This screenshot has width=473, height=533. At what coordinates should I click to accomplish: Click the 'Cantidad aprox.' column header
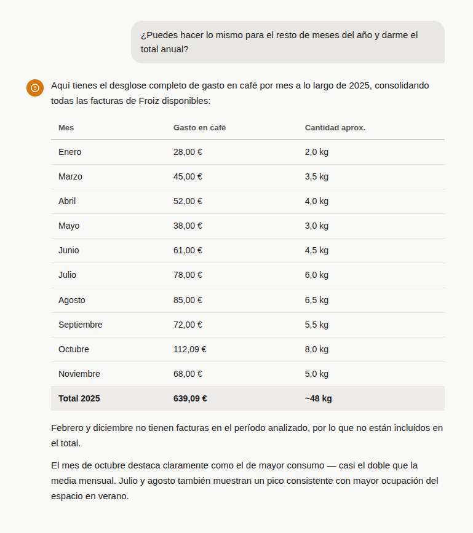point(335,128)
